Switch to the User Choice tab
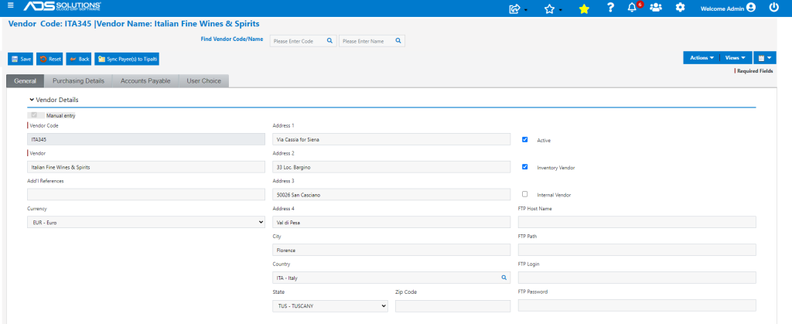Viewport: 792px width, 324px height. (x=203, y=80)
